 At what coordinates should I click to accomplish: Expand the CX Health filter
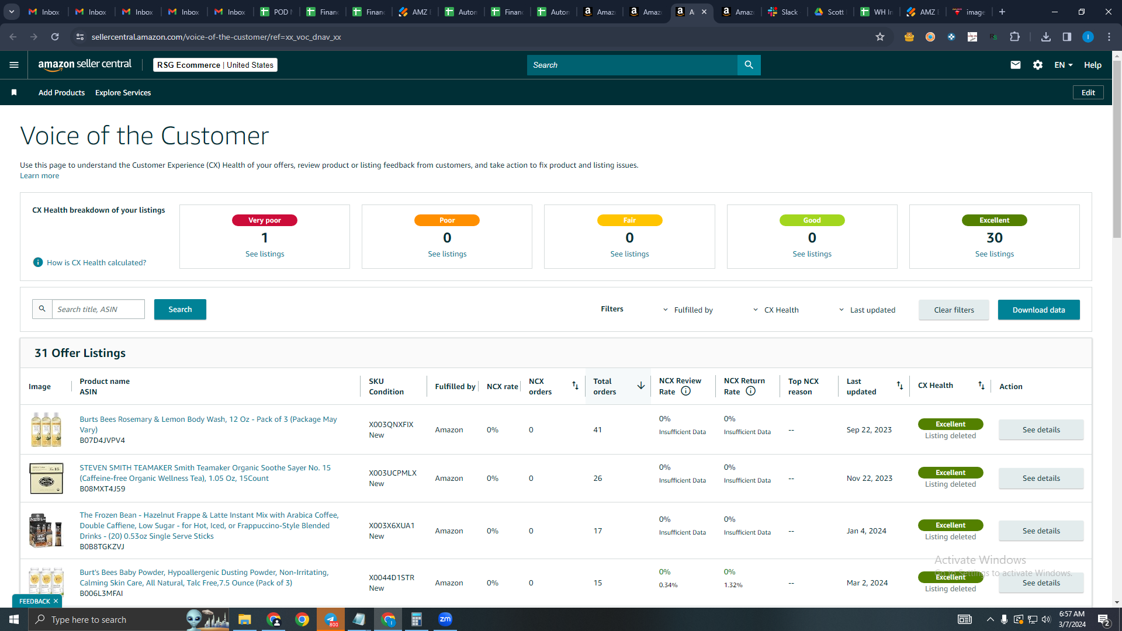775,310
